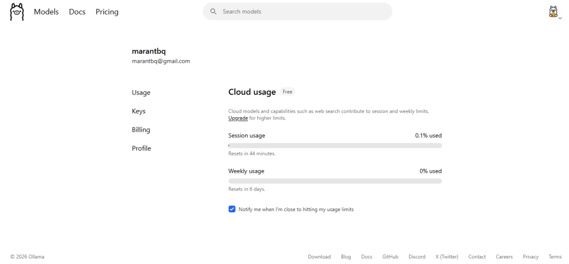Click the Ollama llama logo
569x264 pixels.
pos(17,12)
